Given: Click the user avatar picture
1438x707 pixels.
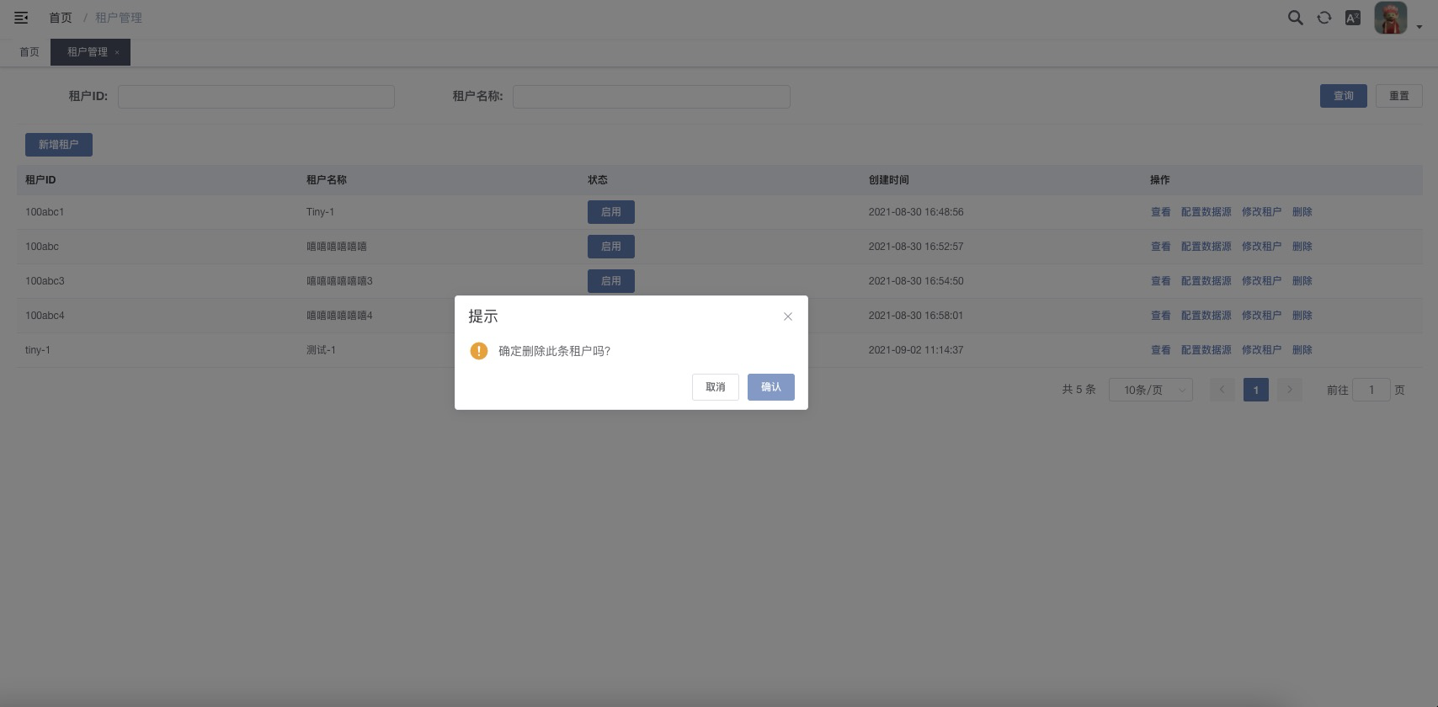Looking at the screenshot, I should tap(1390, 18).
